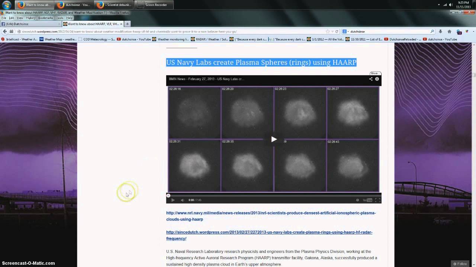Screen dimensions: 476x267
Task: Reload the page with the refresh icon
Action: [x=337, y=32]
